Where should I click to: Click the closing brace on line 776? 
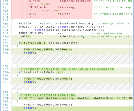[x=18, y=66]
